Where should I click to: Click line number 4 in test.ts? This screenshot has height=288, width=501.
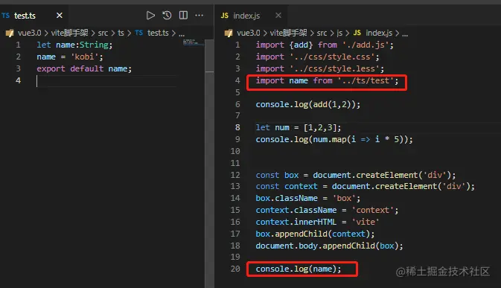[x=18, y=80]
